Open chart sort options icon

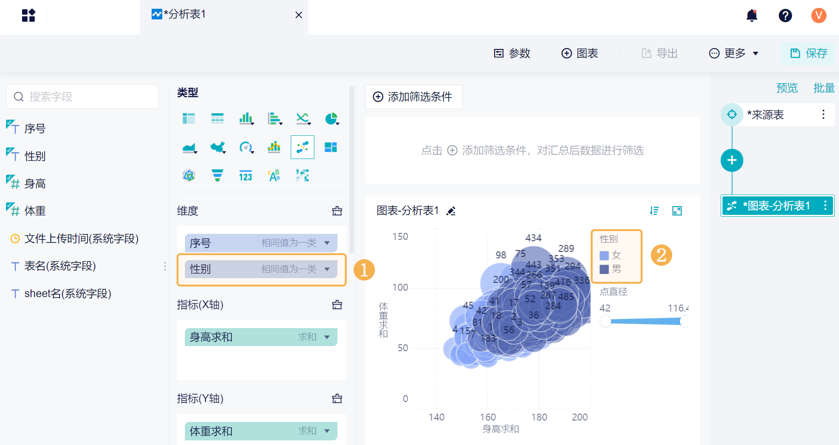pos(654,211)
